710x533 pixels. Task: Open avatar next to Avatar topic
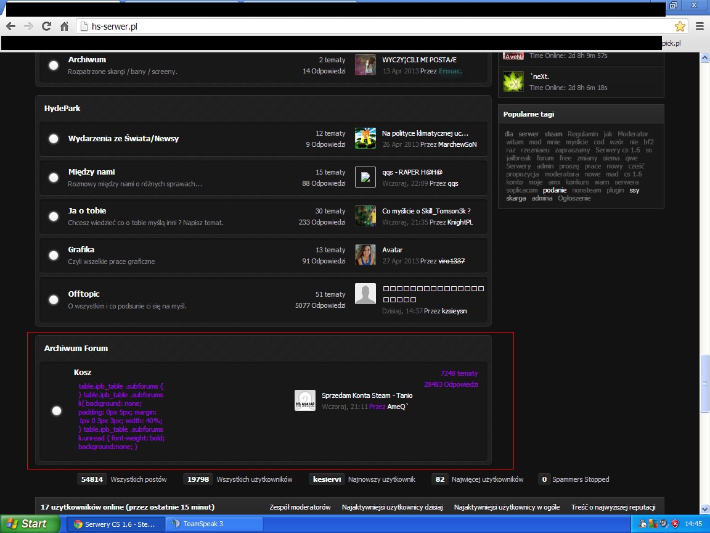(x=365, y=255)
